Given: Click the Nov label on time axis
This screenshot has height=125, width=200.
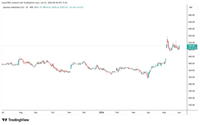Looking at the screenshot, I should [69, 112].
